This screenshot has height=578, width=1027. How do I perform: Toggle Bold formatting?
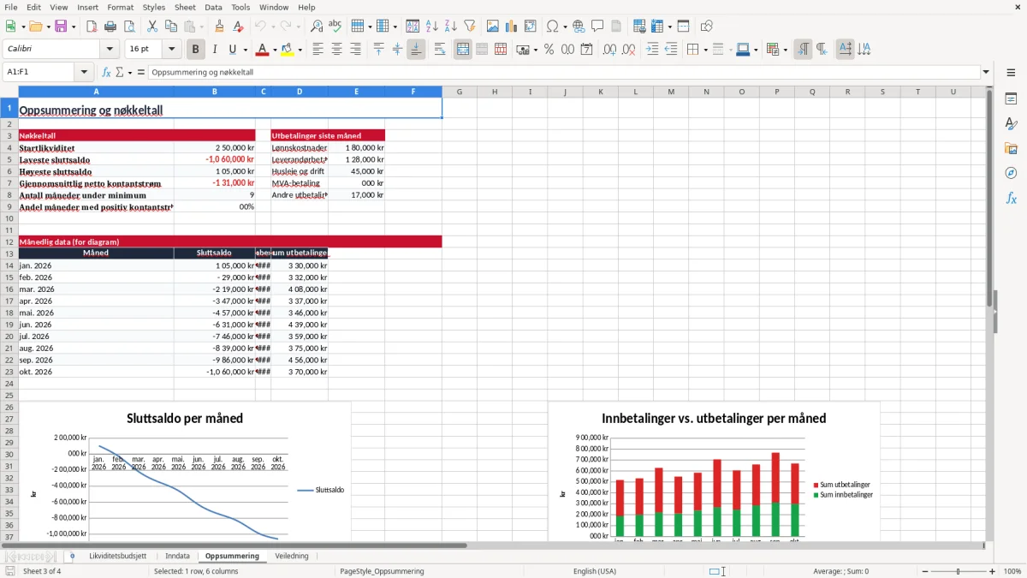click(x=196, y=50)
